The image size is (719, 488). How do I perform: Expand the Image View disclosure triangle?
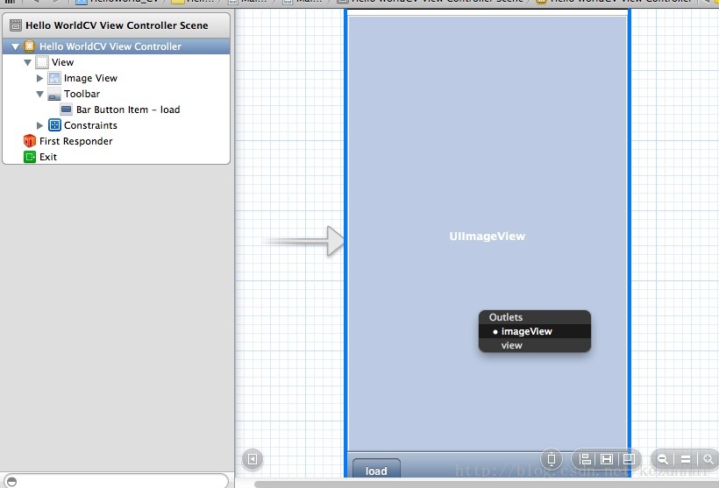39,78
